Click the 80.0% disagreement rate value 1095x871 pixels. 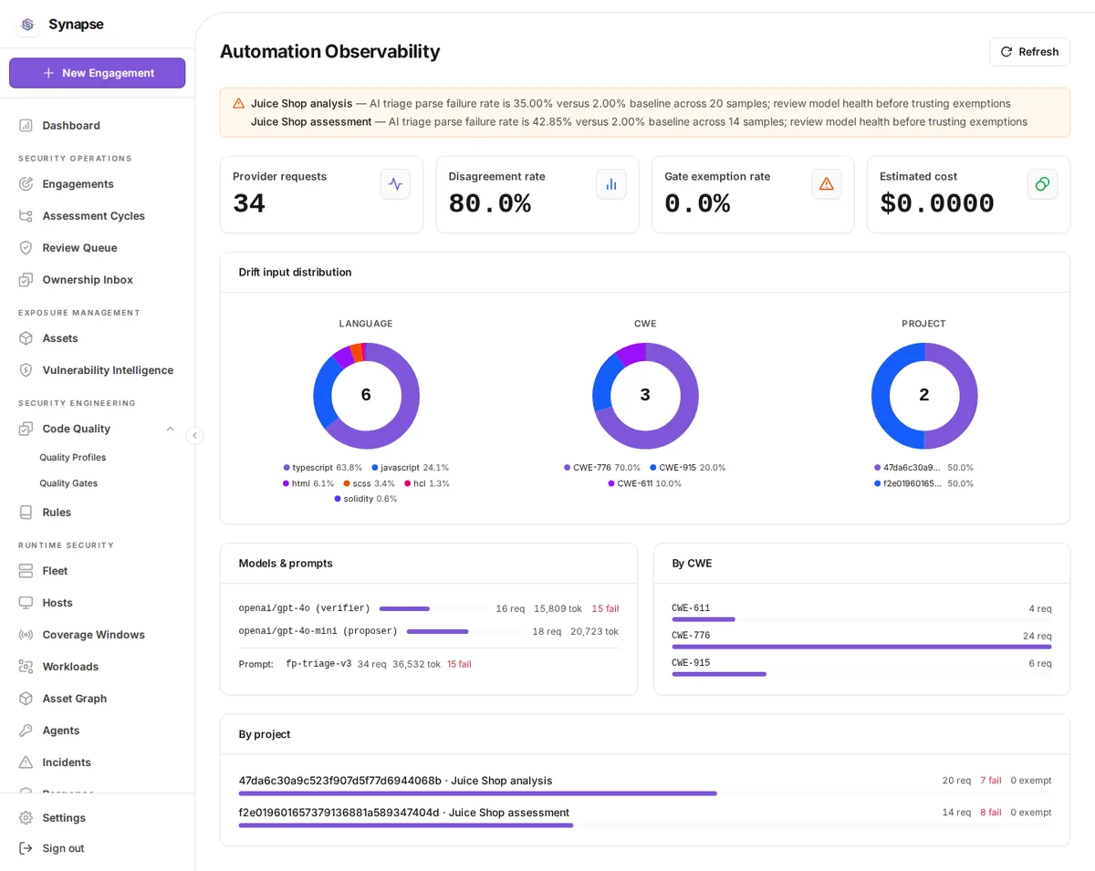[x=490, y=203]
